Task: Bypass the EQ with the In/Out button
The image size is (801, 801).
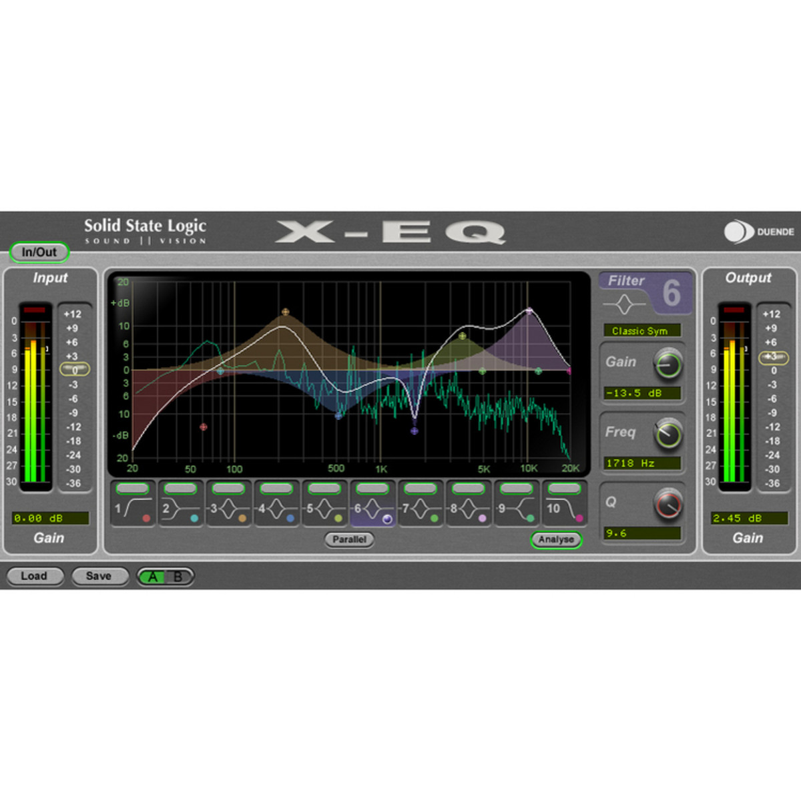Action: (39, 252)
